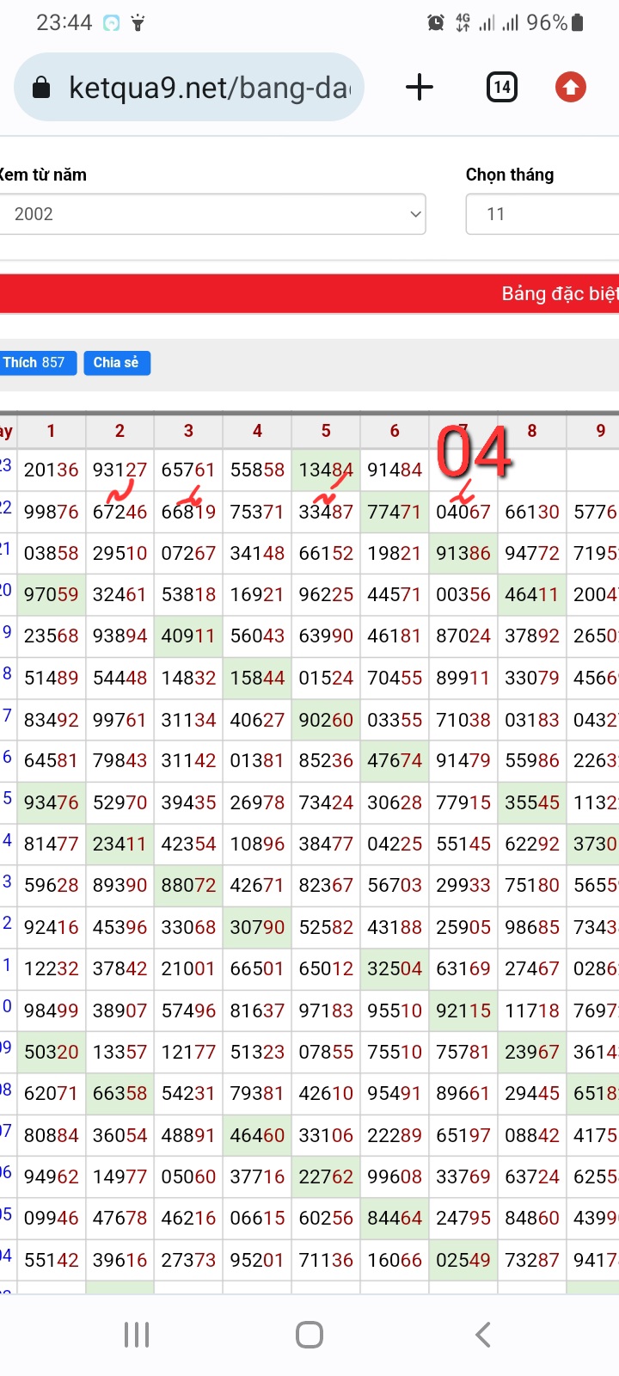Viewport: 619px width, 1376px height.
Task: Tap the lock icon in address bar
Action: pyautogui.click(x=41, y=88)
